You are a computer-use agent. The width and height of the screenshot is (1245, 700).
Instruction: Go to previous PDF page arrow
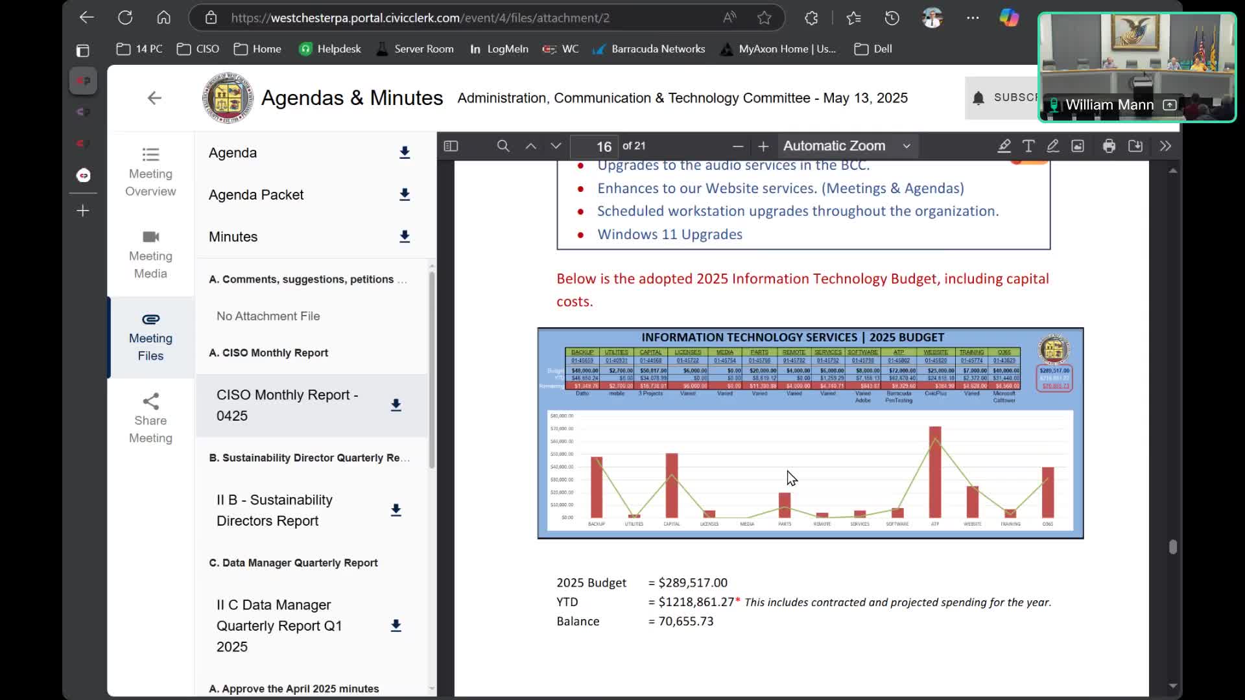pyautogui.click(x=530, y=146)
